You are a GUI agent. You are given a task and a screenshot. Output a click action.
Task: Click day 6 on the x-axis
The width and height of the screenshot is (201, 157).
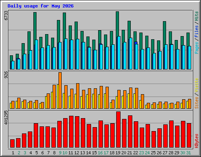tap(42, 153)
